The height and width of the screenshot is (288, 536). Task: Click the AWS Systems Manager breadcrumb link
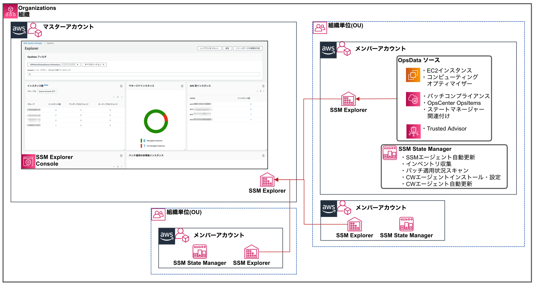click(33, 43)
